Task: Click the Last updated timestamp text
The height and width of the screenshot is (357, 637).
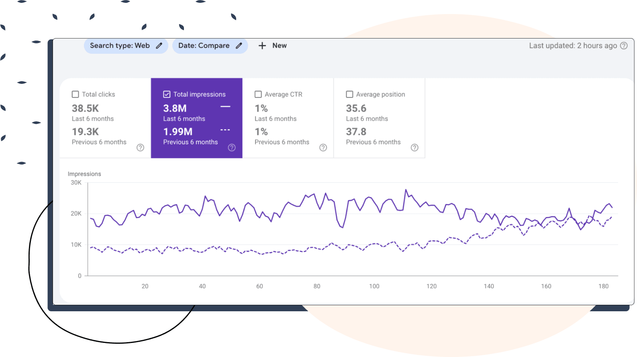Action: (x=573, y=46)
